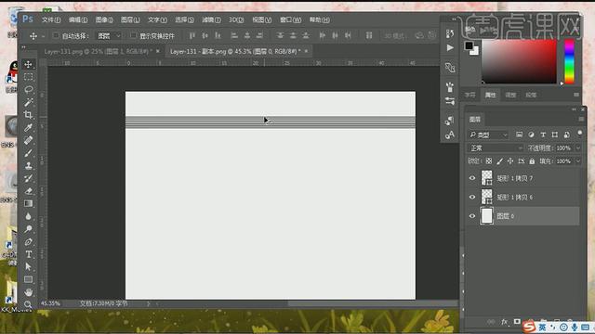Open the 填充 fill slider arrow

577,161
